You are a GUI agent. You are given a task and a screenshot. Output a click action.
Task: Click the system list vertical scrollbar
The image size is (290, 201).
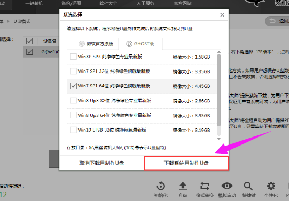coord(219,91)
